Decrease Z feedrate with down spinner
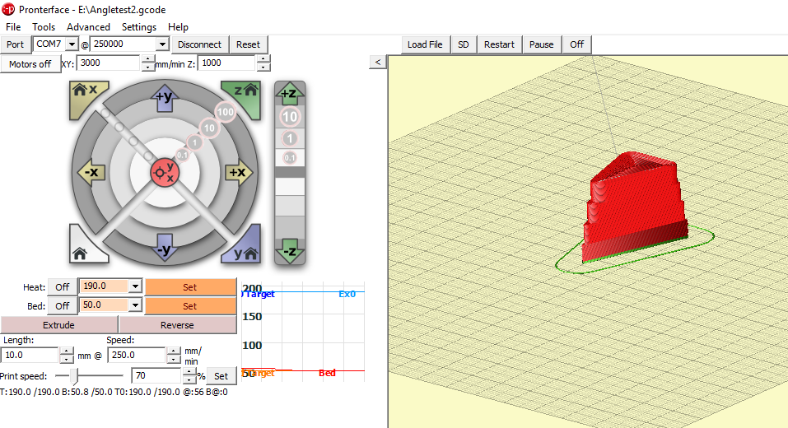788x428 pixels. [x=263, y=67]
